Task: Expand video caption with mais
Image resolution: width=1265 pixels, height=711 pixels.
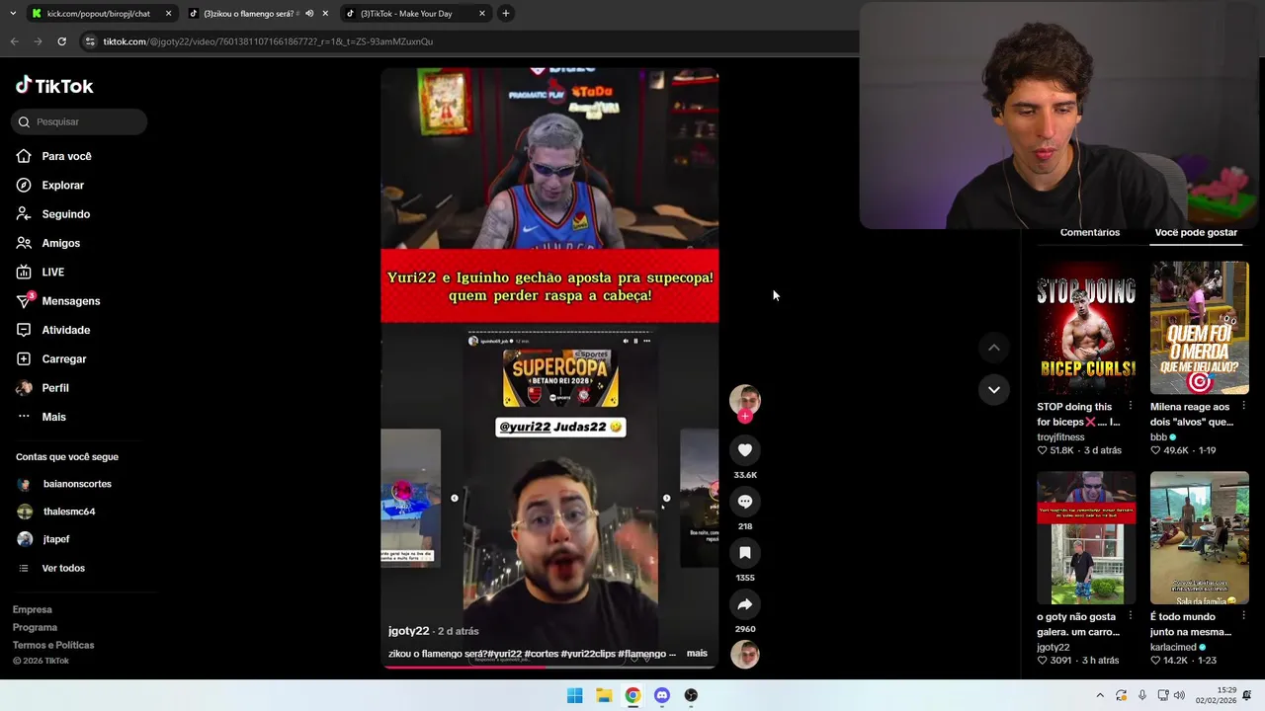Action: click(697, 654)
